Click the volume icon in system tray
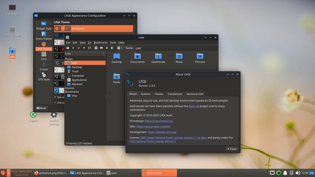Screen dimensions: 315x177 click(x=298, y=173)
